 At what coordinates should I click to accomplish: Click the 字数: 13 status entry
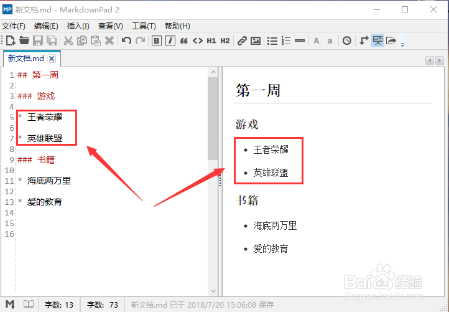(59, 305)
